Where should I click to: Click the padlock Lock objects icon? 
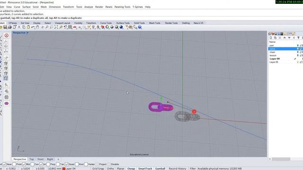[98, 27]
